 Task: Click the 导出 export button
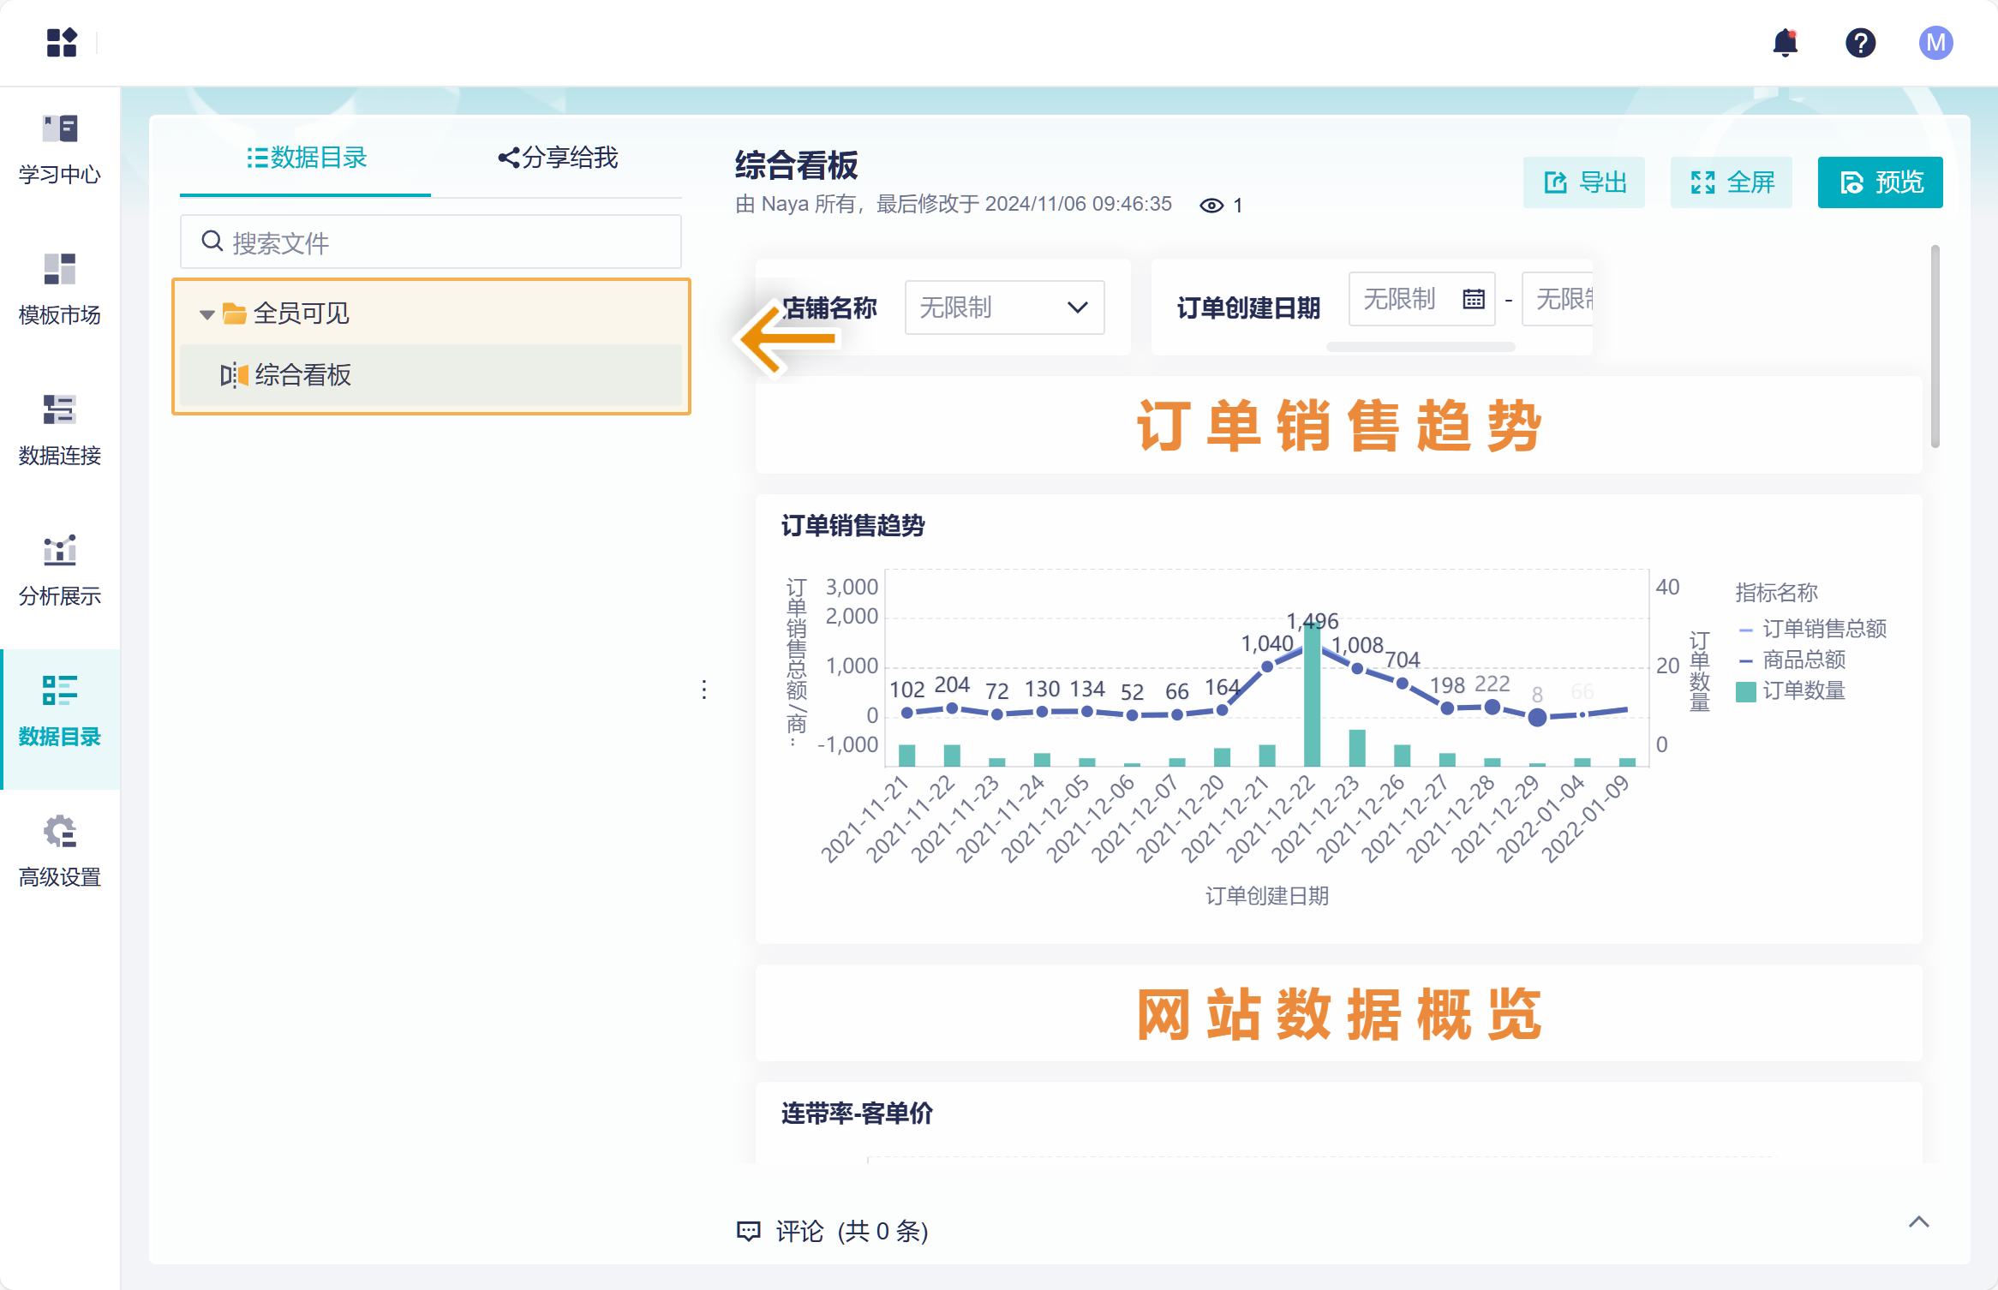pos(1583,182)
